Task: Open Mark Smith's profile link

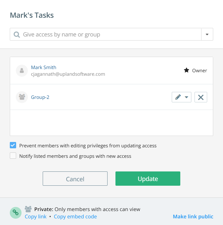Action: tap(44, 67)
